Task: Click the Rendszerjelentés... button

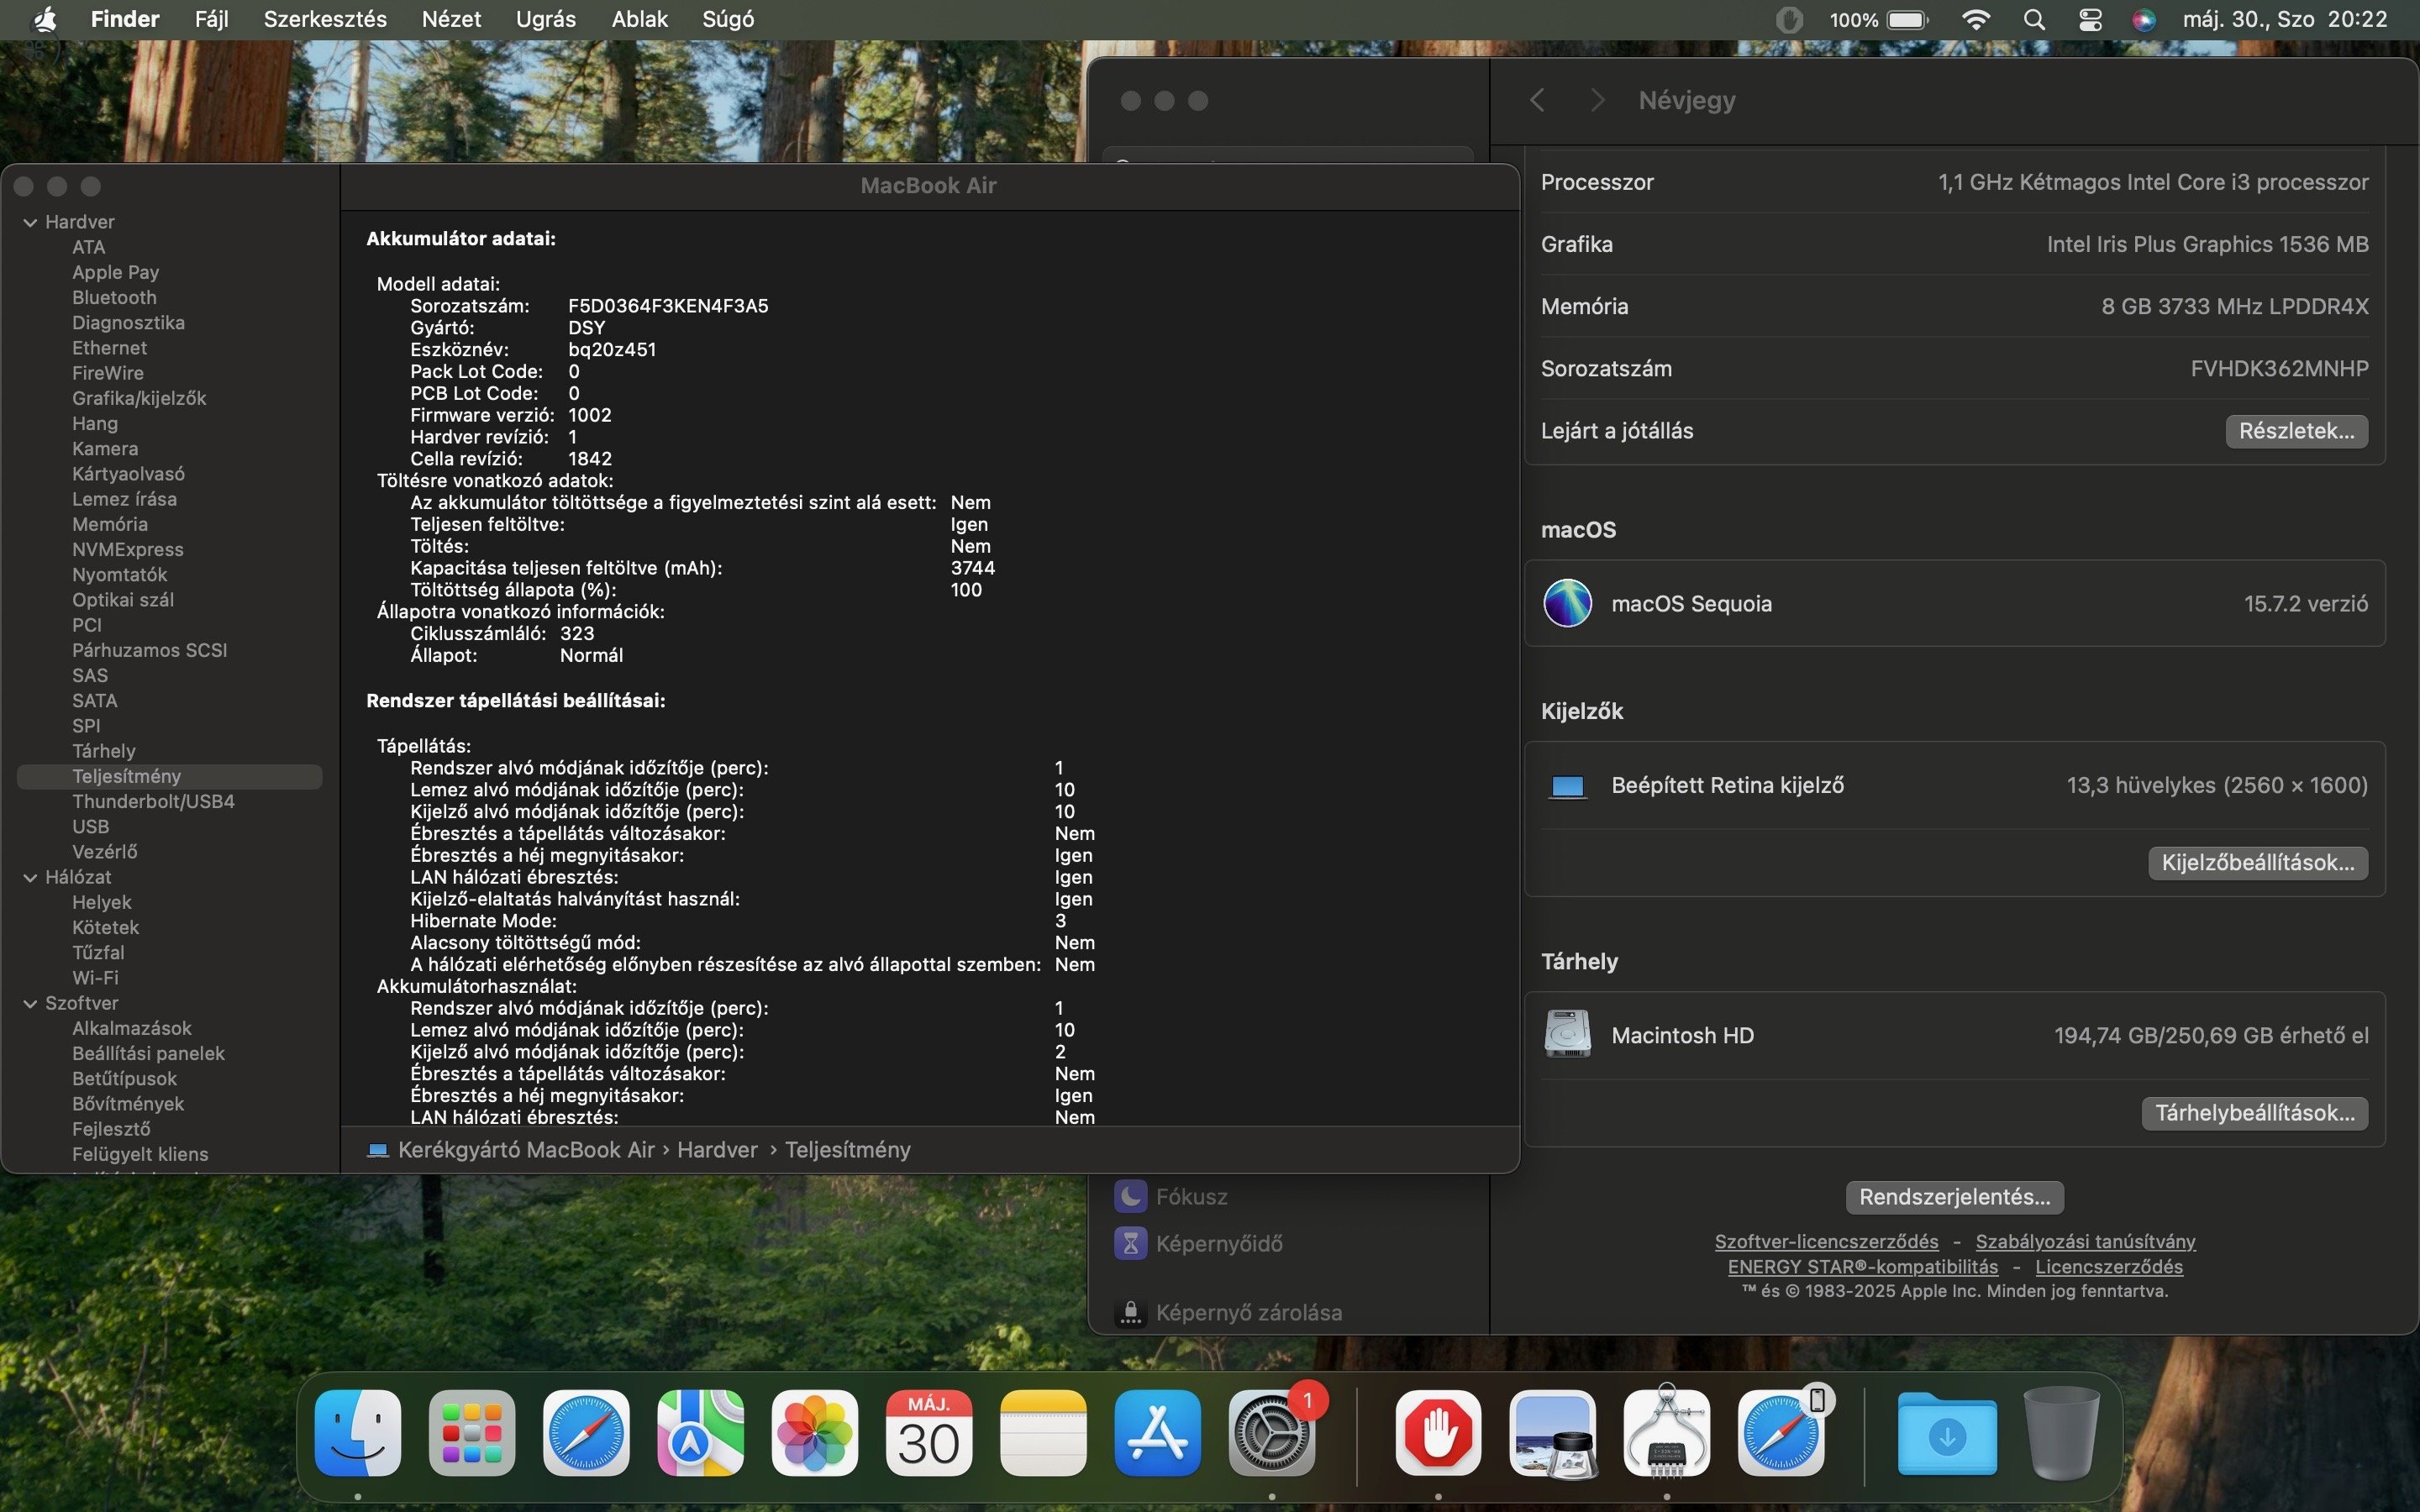Action: pos(1955,1197)
